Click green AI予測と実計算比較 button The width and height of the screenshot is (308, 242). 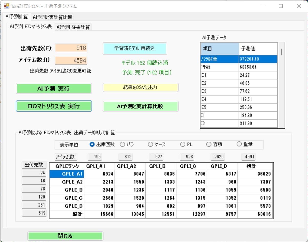tap(141, 106)
